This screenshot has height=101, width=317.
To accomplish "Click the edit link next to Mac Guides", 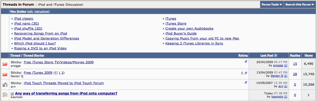I will coord(30,11).
